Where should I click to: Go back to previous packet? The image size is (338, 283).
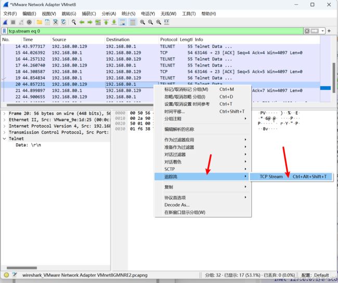82,22
